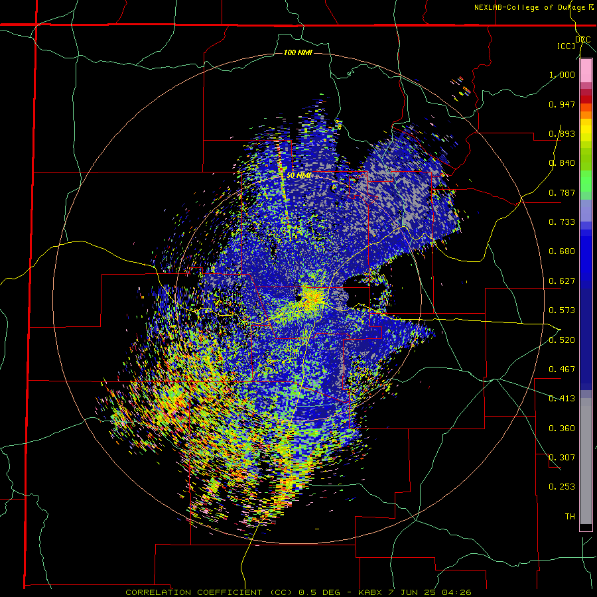Click the [CC] legend unit label
Screen dimensions: 597x597
pos(566,46)
